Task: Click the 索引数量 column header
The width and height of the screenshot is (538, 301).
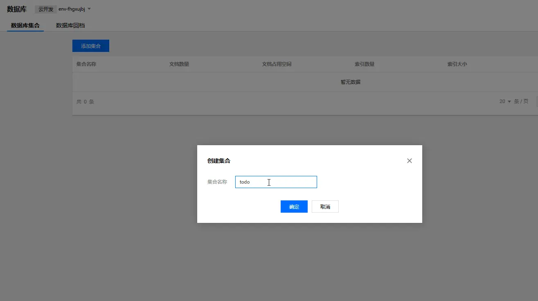Action: (x=365, y=64)
